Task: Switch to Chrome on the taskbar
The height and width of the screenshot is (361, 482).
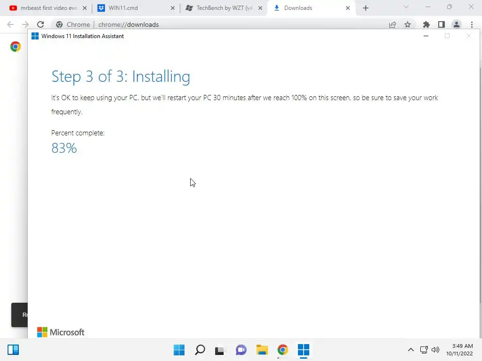Action: click(282, 350)
